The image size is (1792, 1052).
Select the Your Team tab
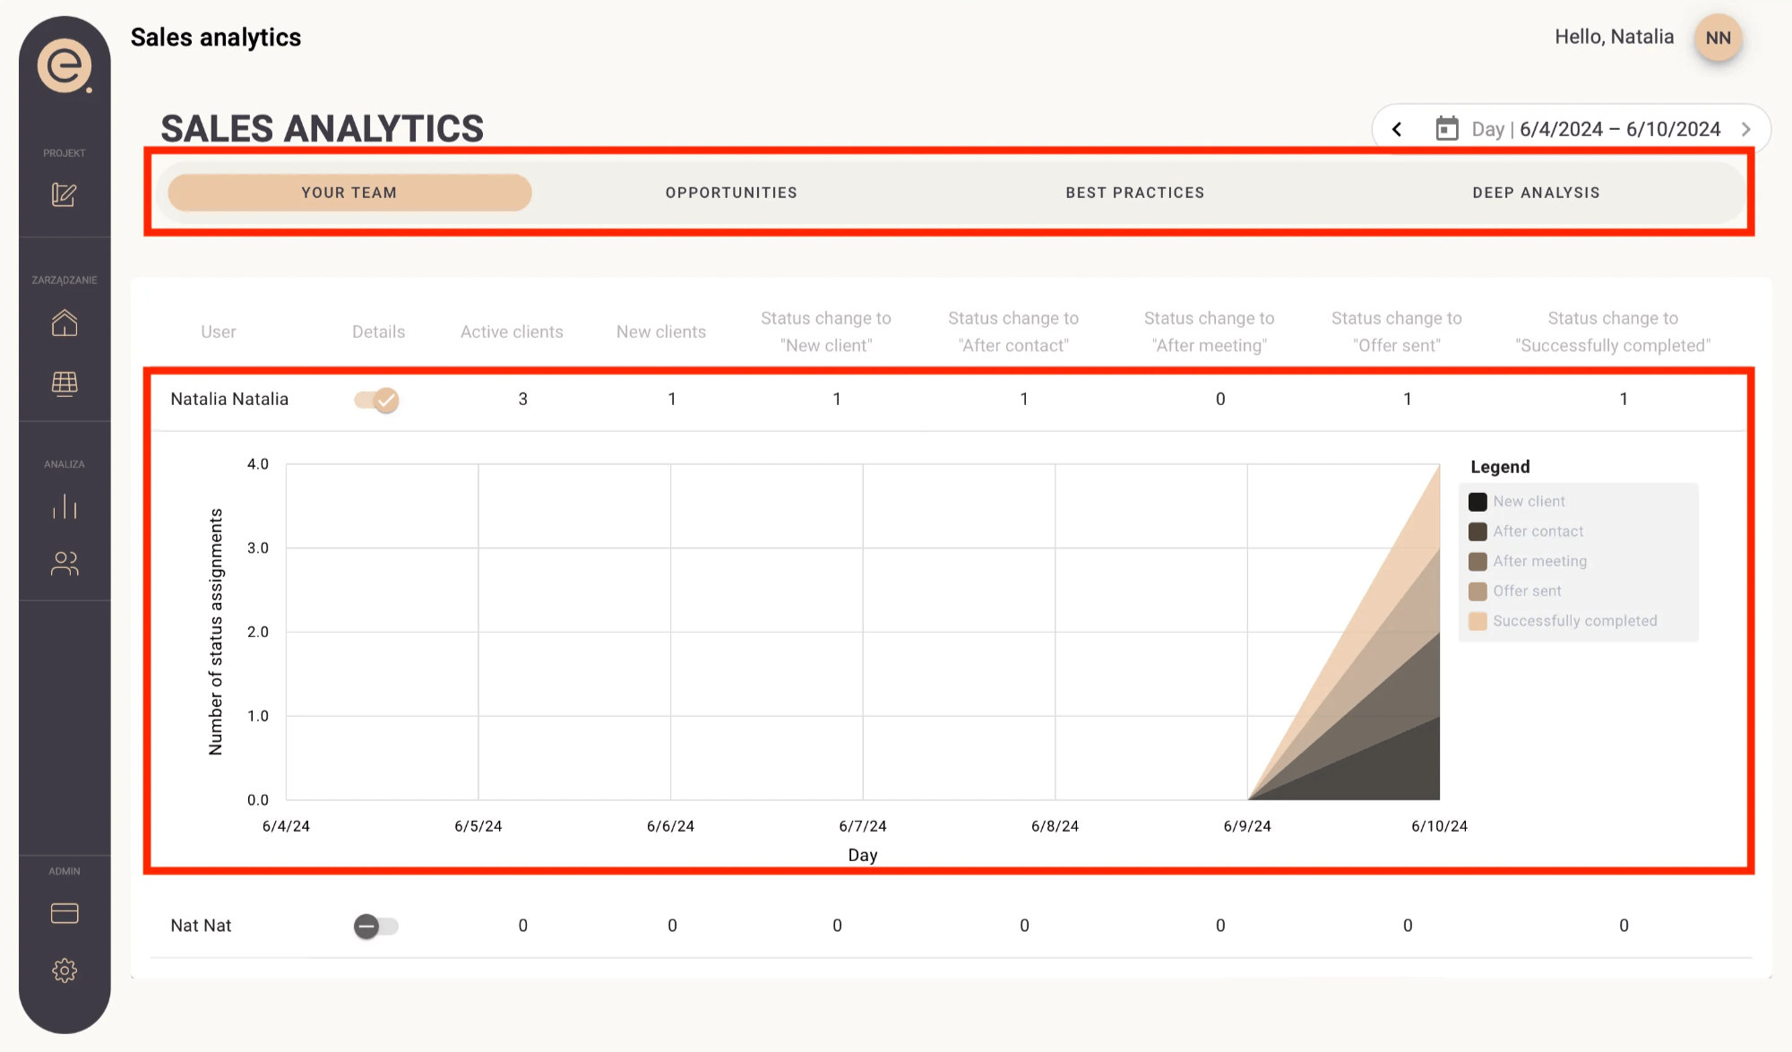349,193
